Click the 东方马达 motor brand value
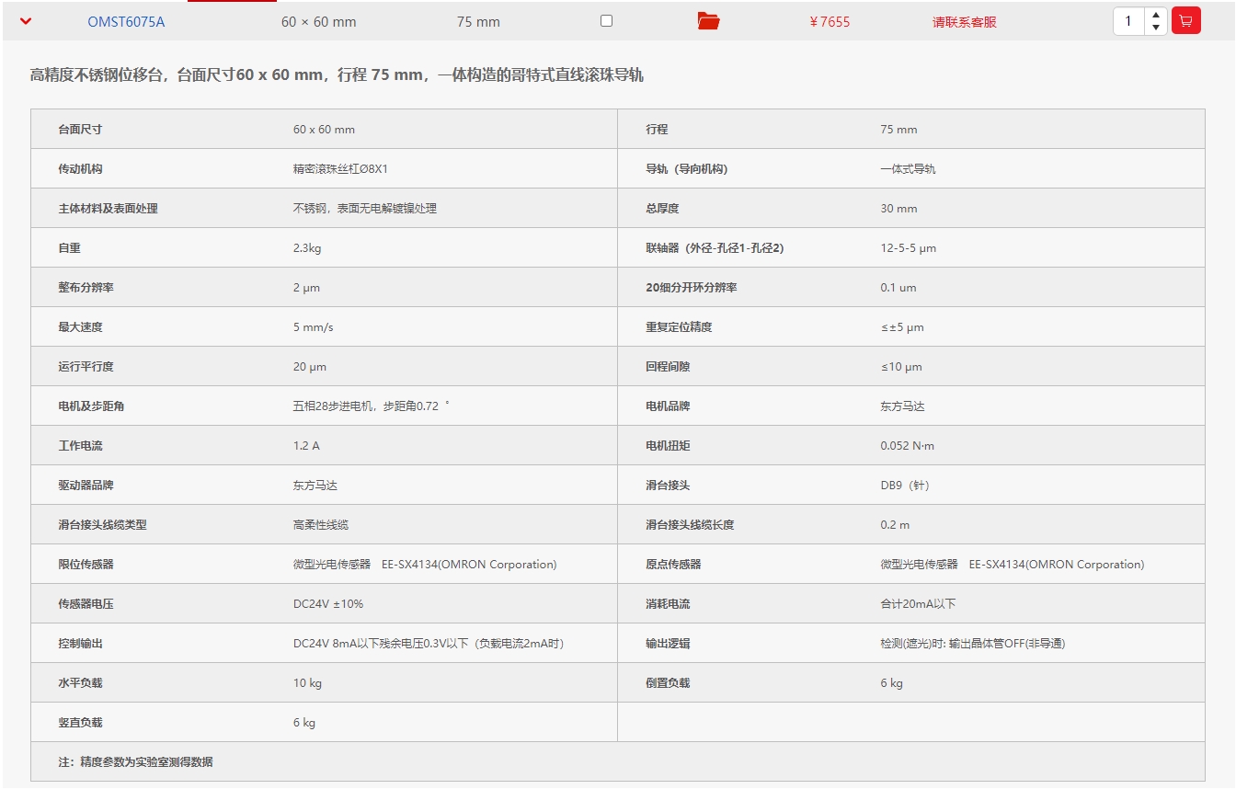 [x=902, y=406]
